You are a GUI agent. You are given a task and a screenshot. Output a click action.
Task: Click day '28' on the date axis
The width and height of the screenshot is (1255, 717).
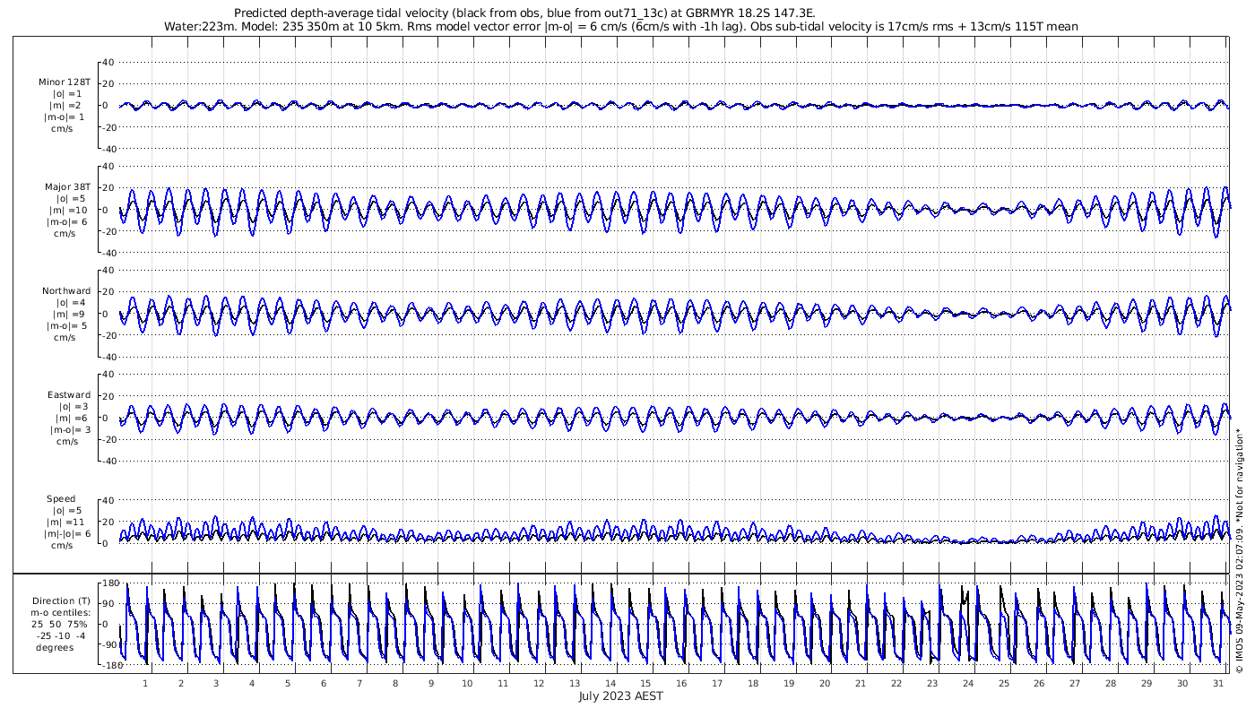1111,683
